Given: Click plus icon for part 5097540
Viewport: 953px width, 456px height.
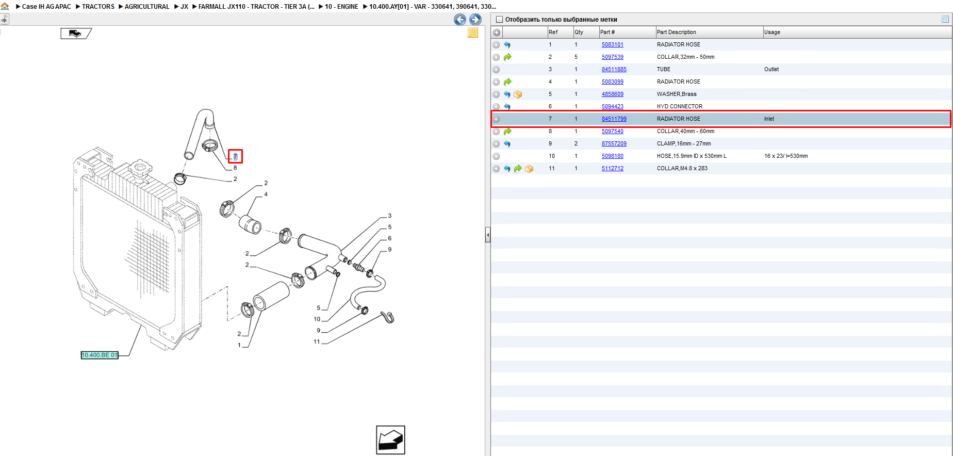Looking at the screenshot, I should pos(496,132).
